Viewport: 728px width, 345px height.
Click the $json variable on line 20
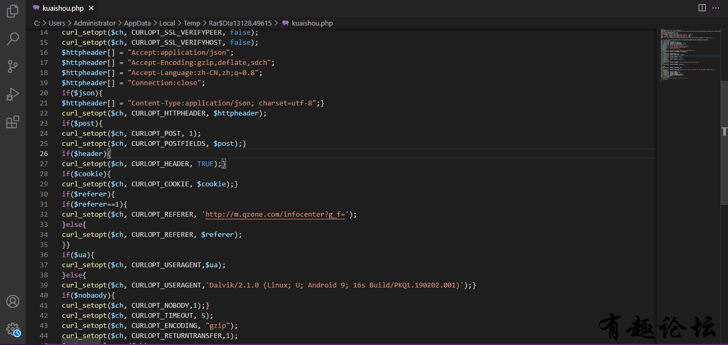[x=84, y=93]
